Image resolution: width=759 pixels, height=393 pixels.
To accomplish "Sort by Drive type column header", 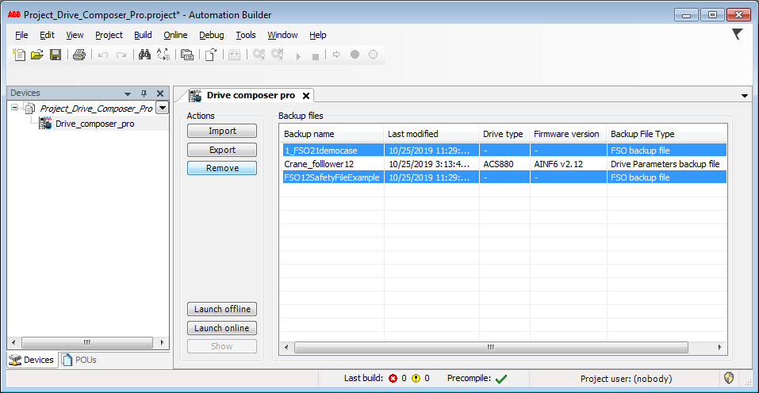I will 504,134.
